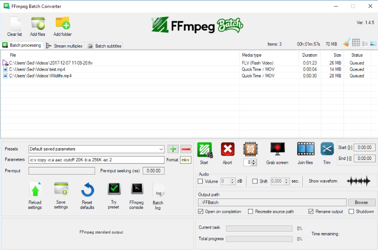Sort by Duration column header

(x=309, y=55)
